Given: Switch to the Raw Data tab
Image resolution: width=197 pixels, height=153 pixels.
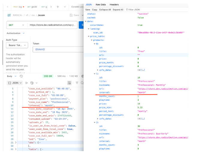Looking at the screenshot, I should [x=101, y=4].
